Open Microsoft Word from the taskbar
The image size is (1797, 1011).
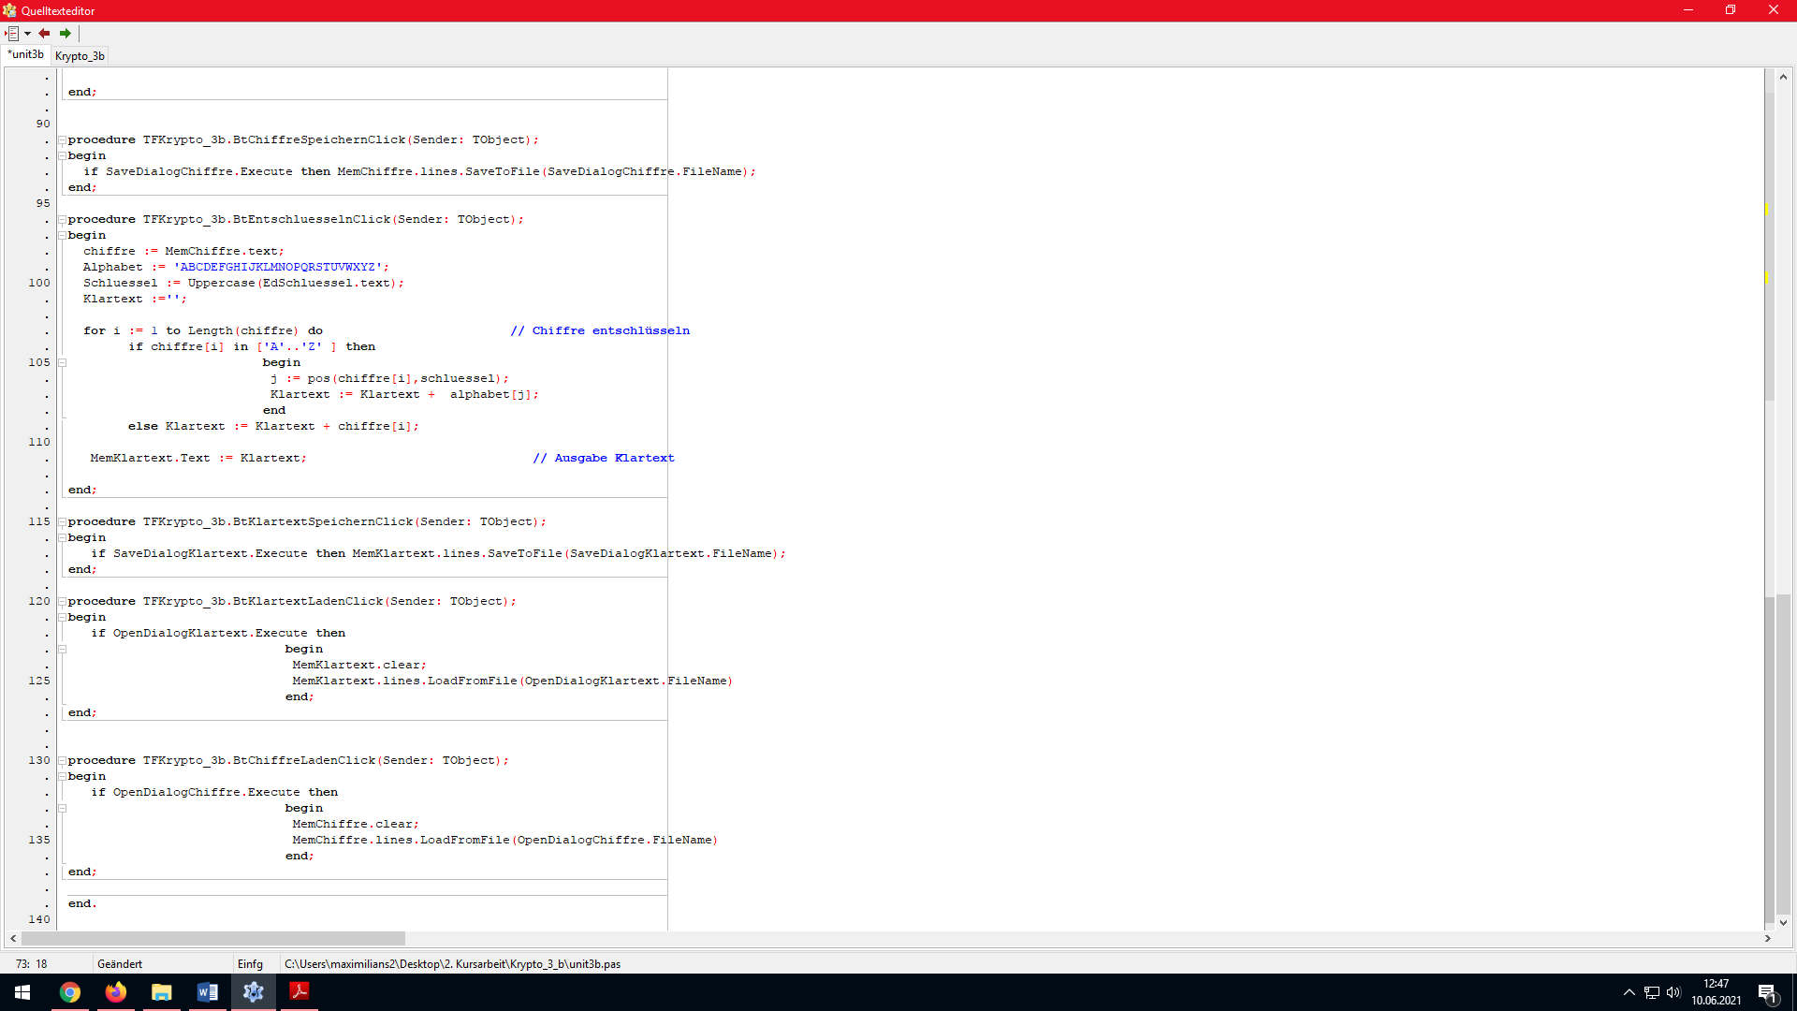click(x=208, y=992)
